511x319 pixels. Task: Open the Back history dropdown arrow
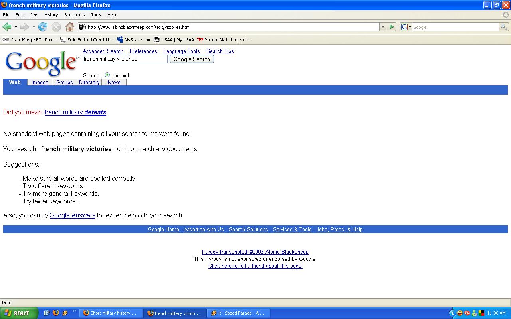tap(16, 27)
